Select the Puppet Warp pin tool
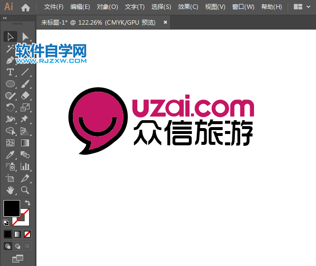 point(25,119)
